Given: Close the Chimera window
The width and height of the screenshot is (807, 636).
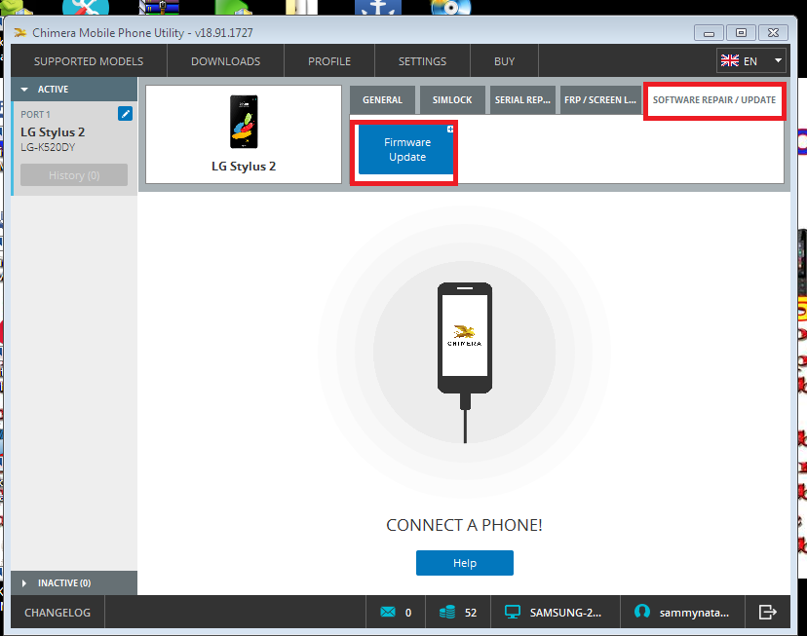Looking at the screenshot, I should coord(773,32).
